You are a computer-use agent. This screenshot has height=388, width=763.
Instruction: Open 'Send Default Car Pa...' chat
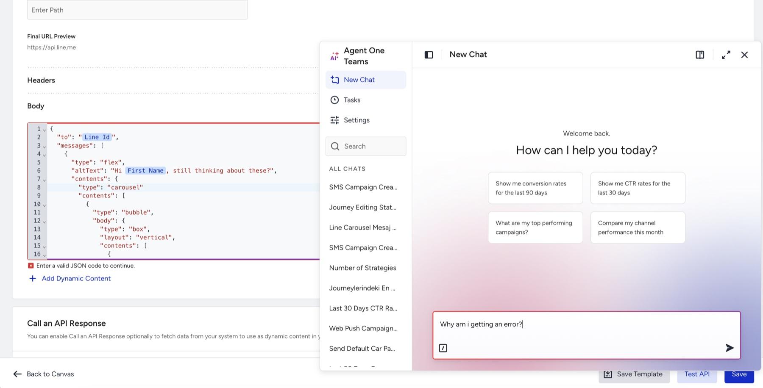(362, 349)
